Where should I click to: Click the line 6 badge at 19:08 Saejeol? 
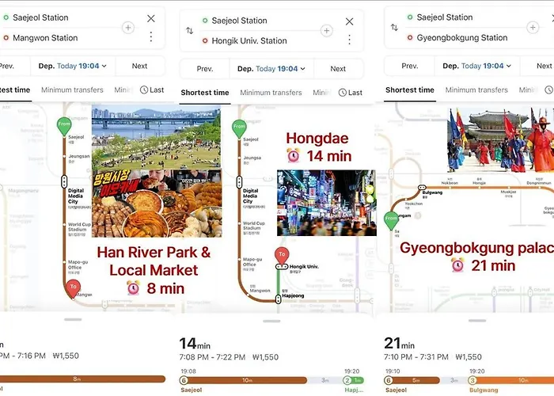(184, 380)
